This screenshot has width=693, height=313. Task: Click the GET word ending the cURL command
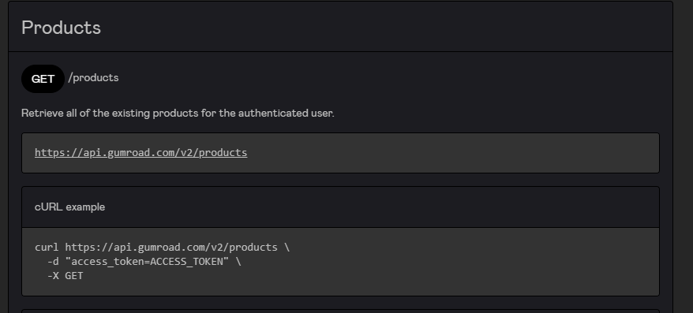(74, 276)
